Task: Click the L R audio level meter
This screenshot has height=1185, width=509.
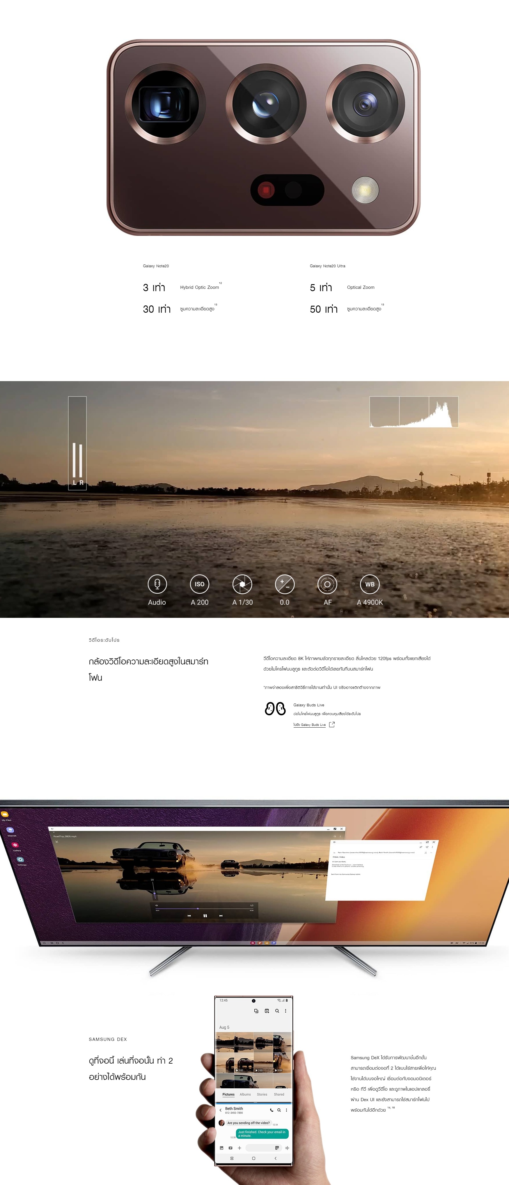Action: coord(77,443)
